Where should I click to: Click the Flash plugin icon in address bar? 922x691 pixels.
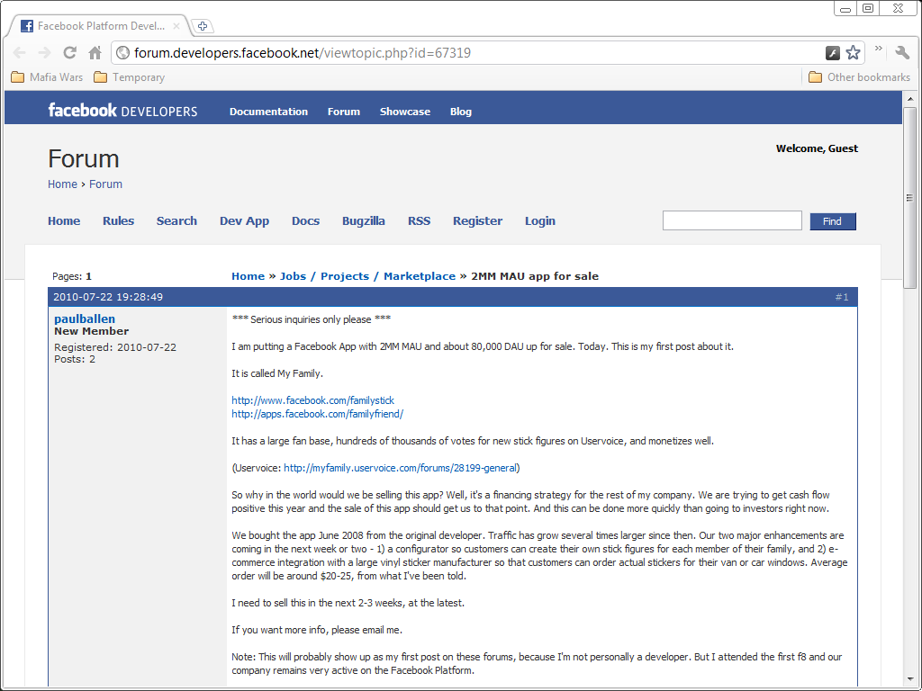click(x=833, y=53)
